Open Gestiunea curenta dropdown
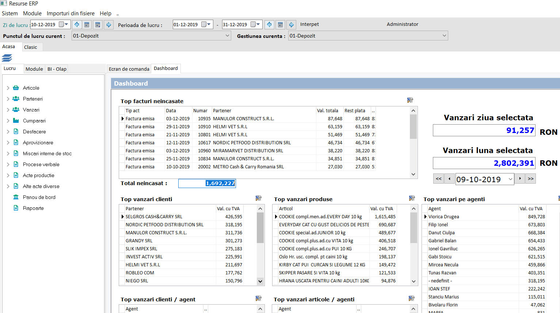The height and width of the screenshot is (313, 560). pos(444,36)
